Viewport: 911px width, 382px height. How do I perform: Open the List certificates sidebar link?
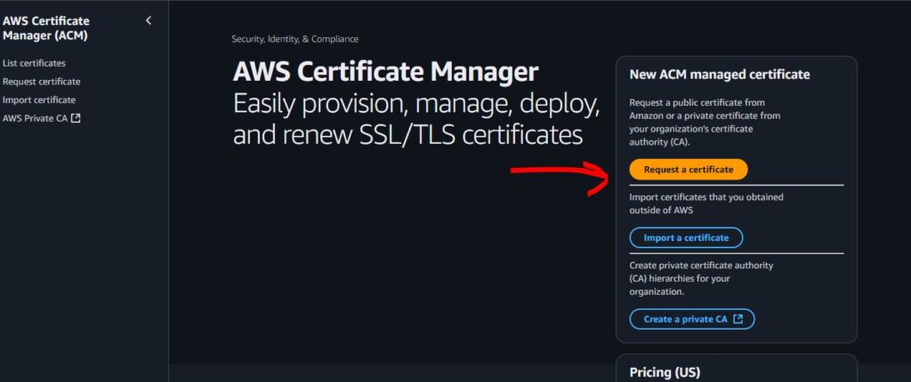(x=35, y=63)
